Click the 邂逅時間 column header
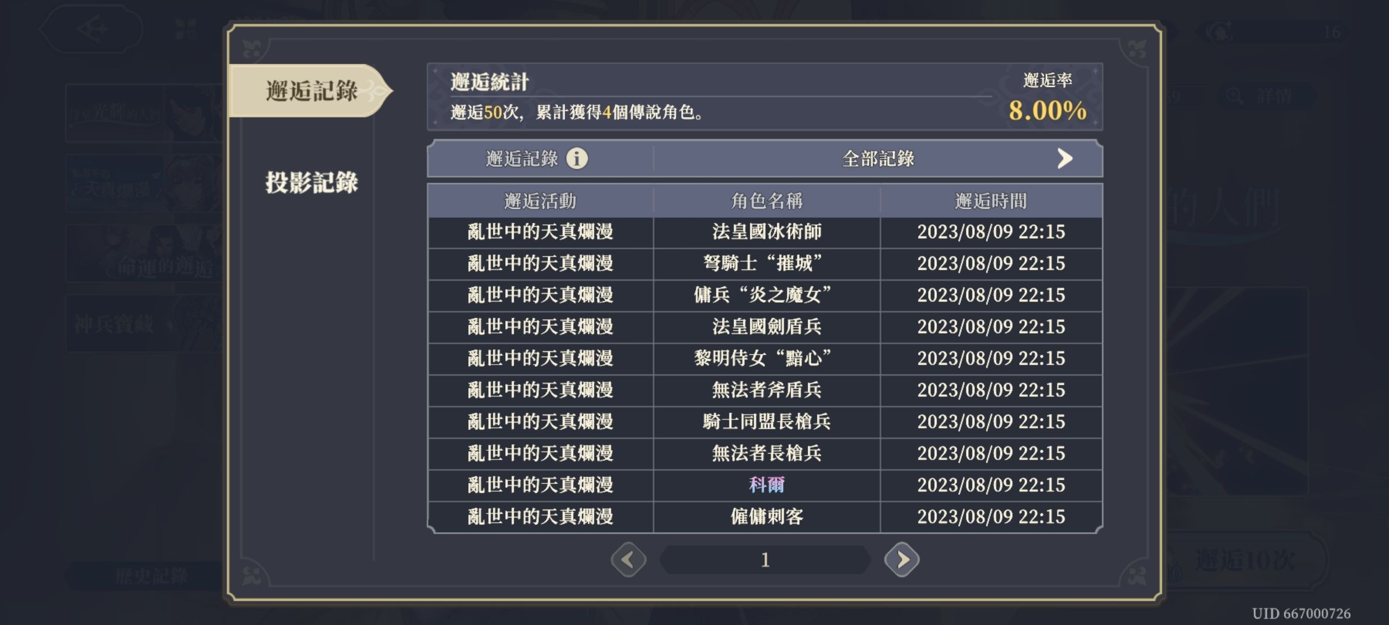1389x625 pixels. (x=991, y=201)
